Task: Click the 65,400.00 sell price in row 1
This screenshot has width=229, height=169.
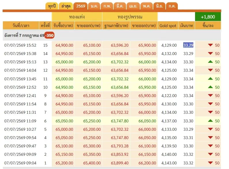Action: click(x=92, y=163)
